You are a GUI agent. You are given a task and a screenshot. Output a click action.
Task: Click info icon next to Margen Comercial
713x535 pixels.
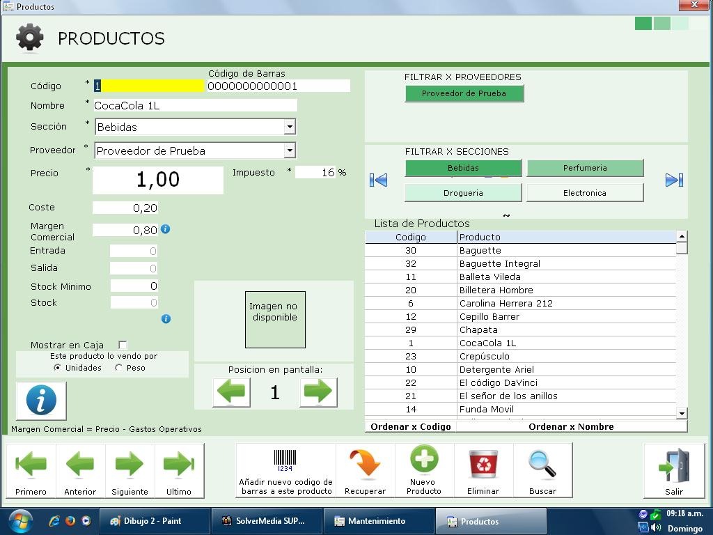point(166,228)
